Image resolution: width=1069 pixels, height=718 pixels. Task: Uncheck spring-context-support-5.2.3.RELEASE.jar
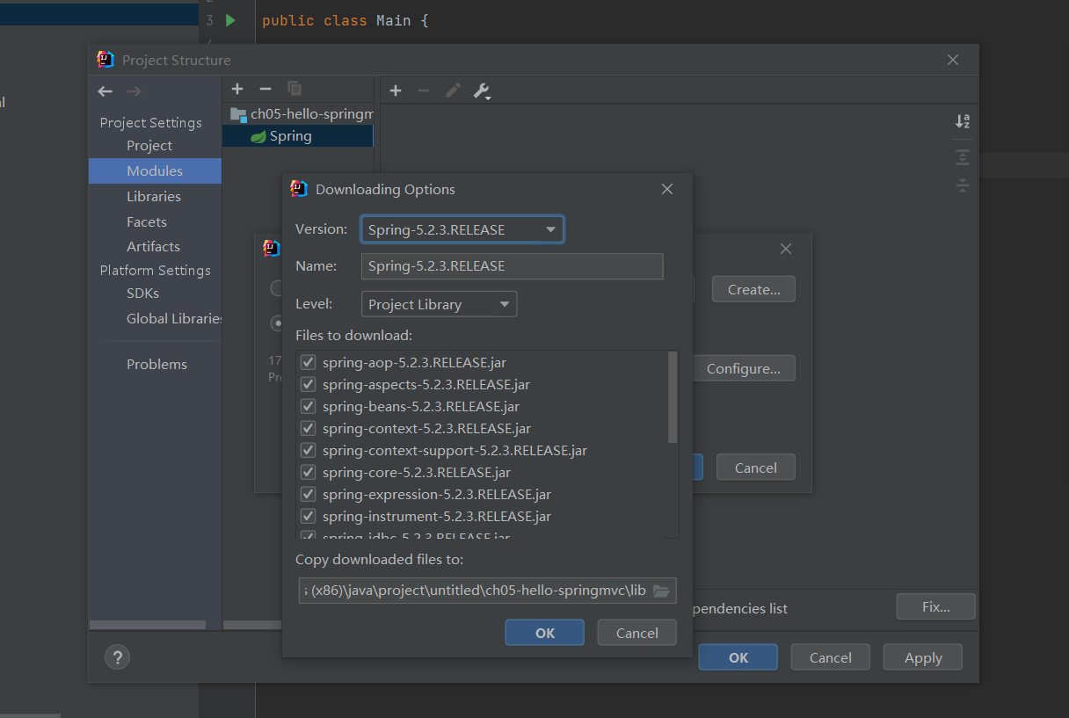308,450
